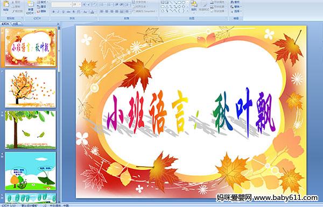
Task: Click the Paste icon in clipboard group
Action: (6, 4)
